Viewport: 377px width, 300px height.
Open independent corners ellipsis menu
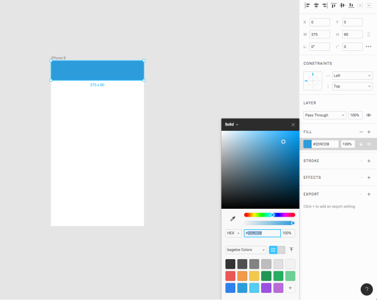[x=369, y=47]
